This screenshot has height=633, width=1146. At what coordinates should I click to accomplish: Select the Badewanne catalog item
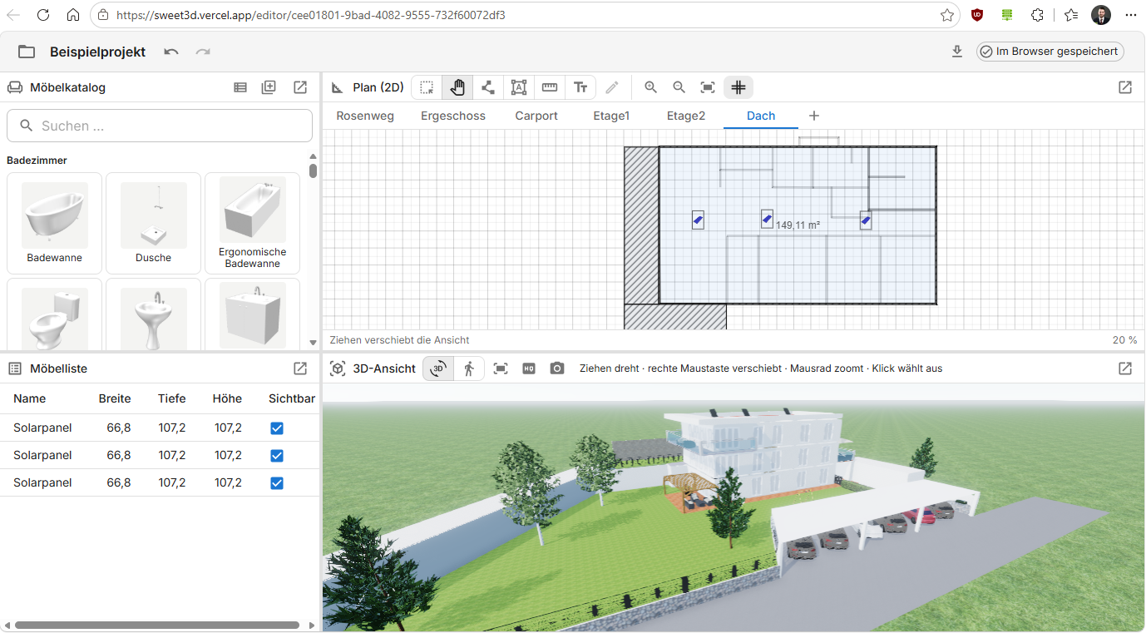(54, 223)
